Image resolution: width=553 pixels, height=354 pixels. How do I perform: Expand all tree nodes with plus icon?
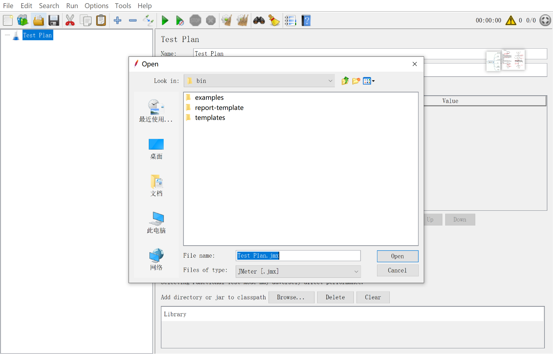click(x=117, y=20)
